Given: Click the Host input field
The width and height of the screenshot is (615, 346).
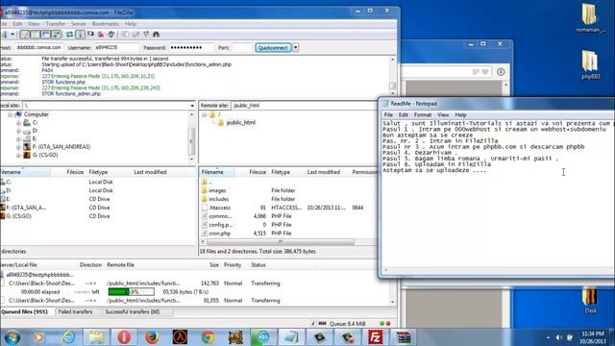Looking at the screenshot, I should click(x=38, y=47).
